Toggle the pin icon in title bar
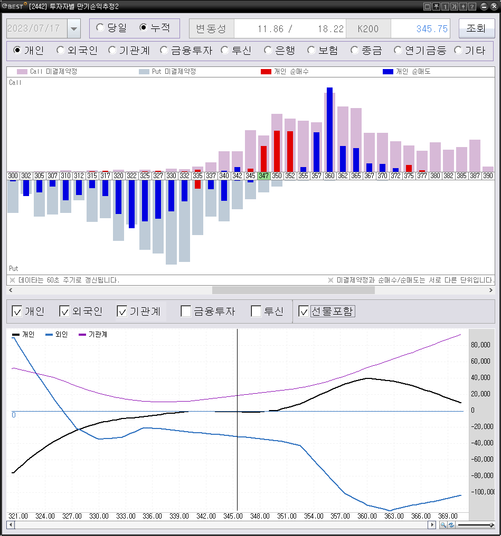Viewport: 501px width, 536px height. [x=436, y=6]
